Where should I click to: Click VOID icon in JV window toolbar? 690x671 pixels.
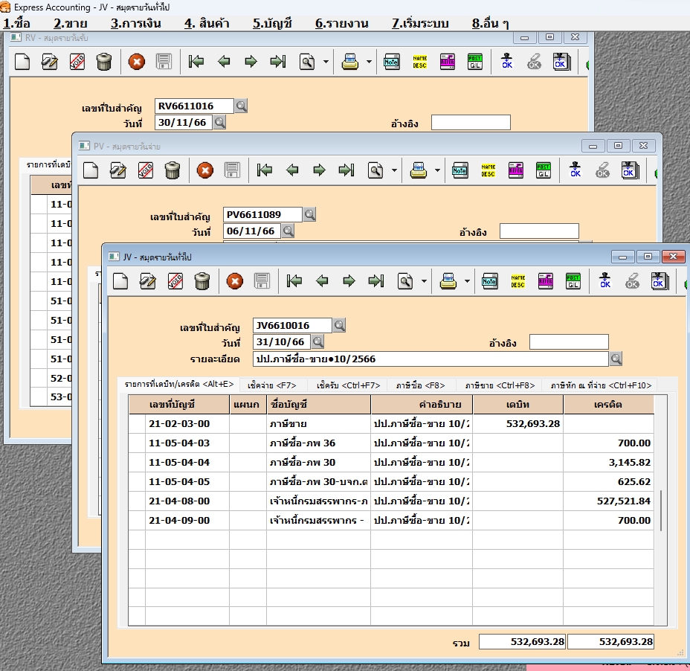click(x=175, y=281)
